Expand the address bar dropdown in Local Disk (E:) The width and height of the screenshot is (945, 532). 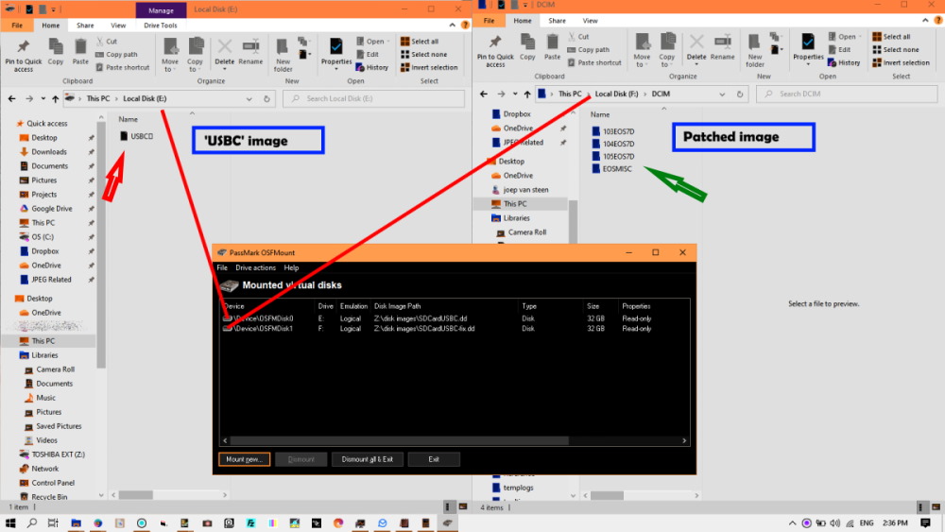point(249,99)
